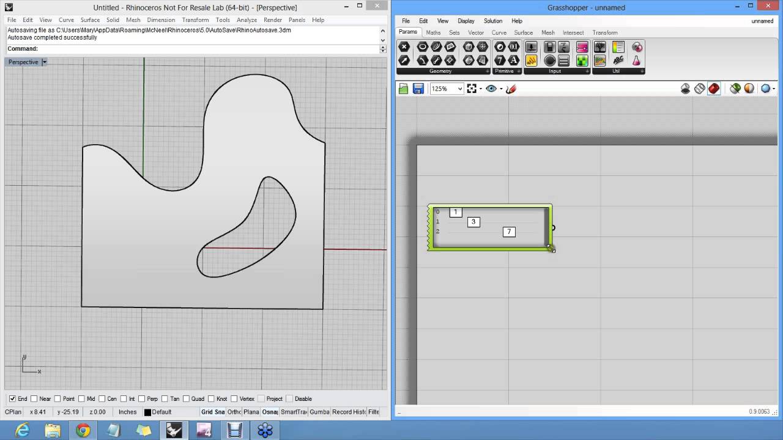Click the Zoom Extents icon in Grasshopper

click(x=472, y=89)
